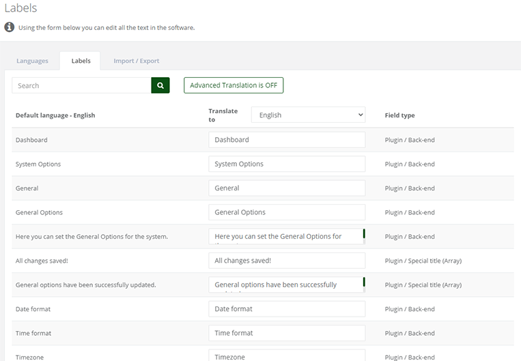Click the 'Field type' column header
This screenshot has height=361, width=521.
pyautogui.click(x=399, y=115)
